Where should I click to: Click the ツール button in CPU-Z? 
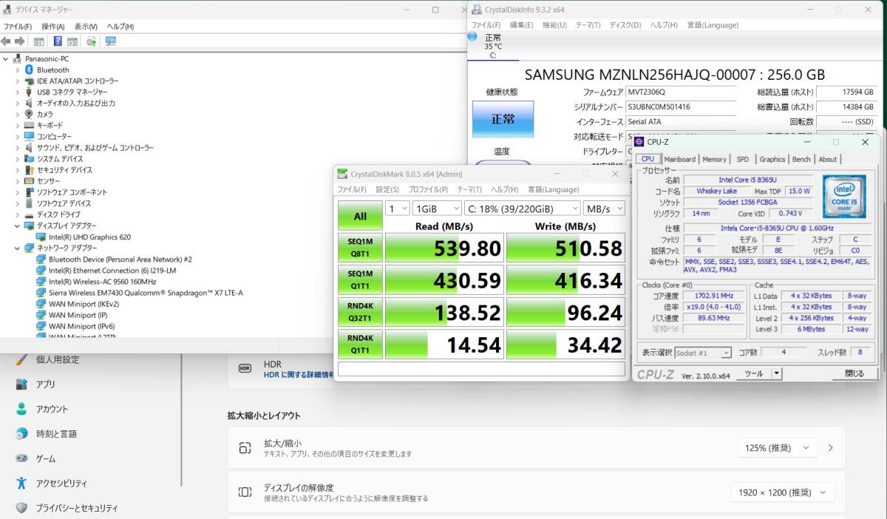tap(754, 374)
